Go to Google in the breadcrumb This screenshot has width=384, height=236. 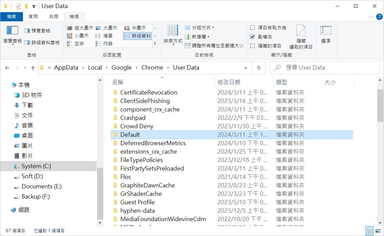[122, 68]
